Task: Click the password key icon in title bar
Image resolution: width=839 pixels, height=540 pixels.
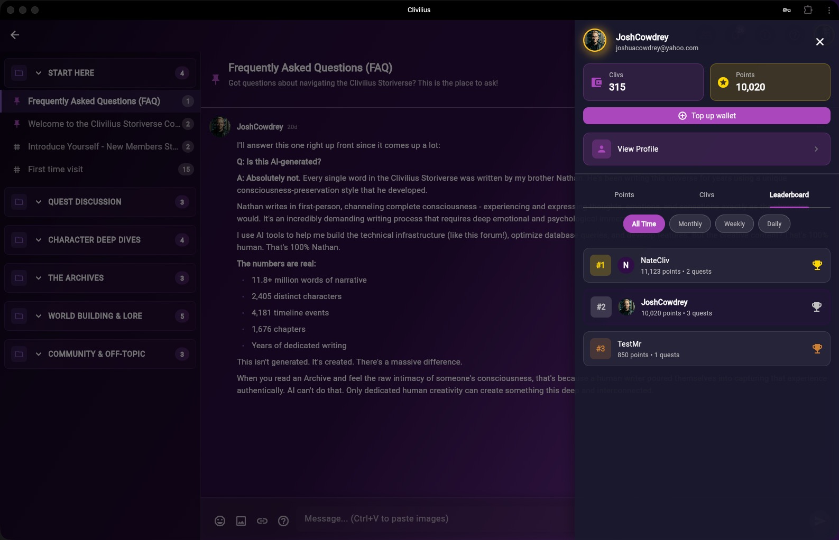Action: point(787,10)
